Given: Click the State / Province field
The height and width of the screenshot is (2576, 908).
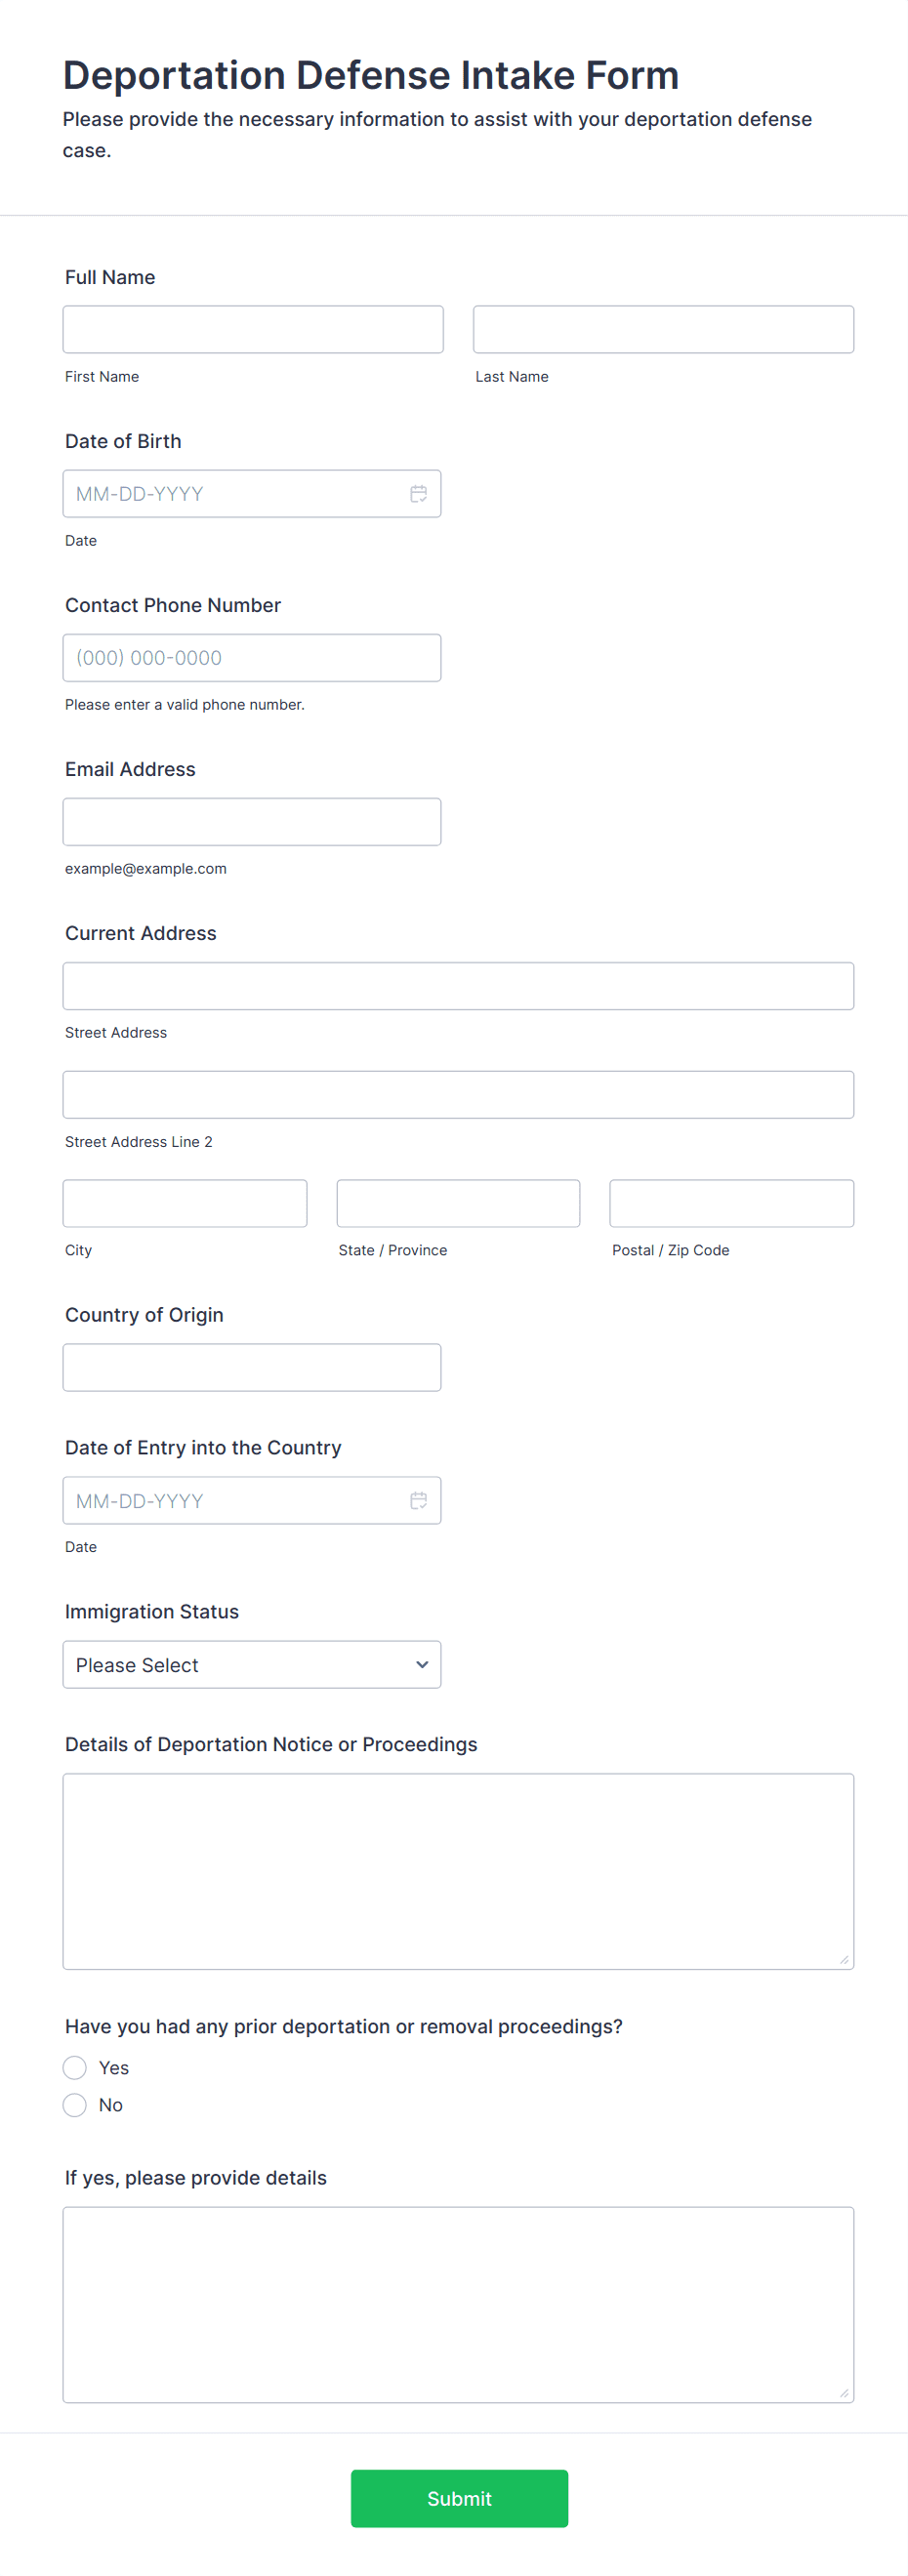Looking at the screenshot, I should tap(458, 1203).
